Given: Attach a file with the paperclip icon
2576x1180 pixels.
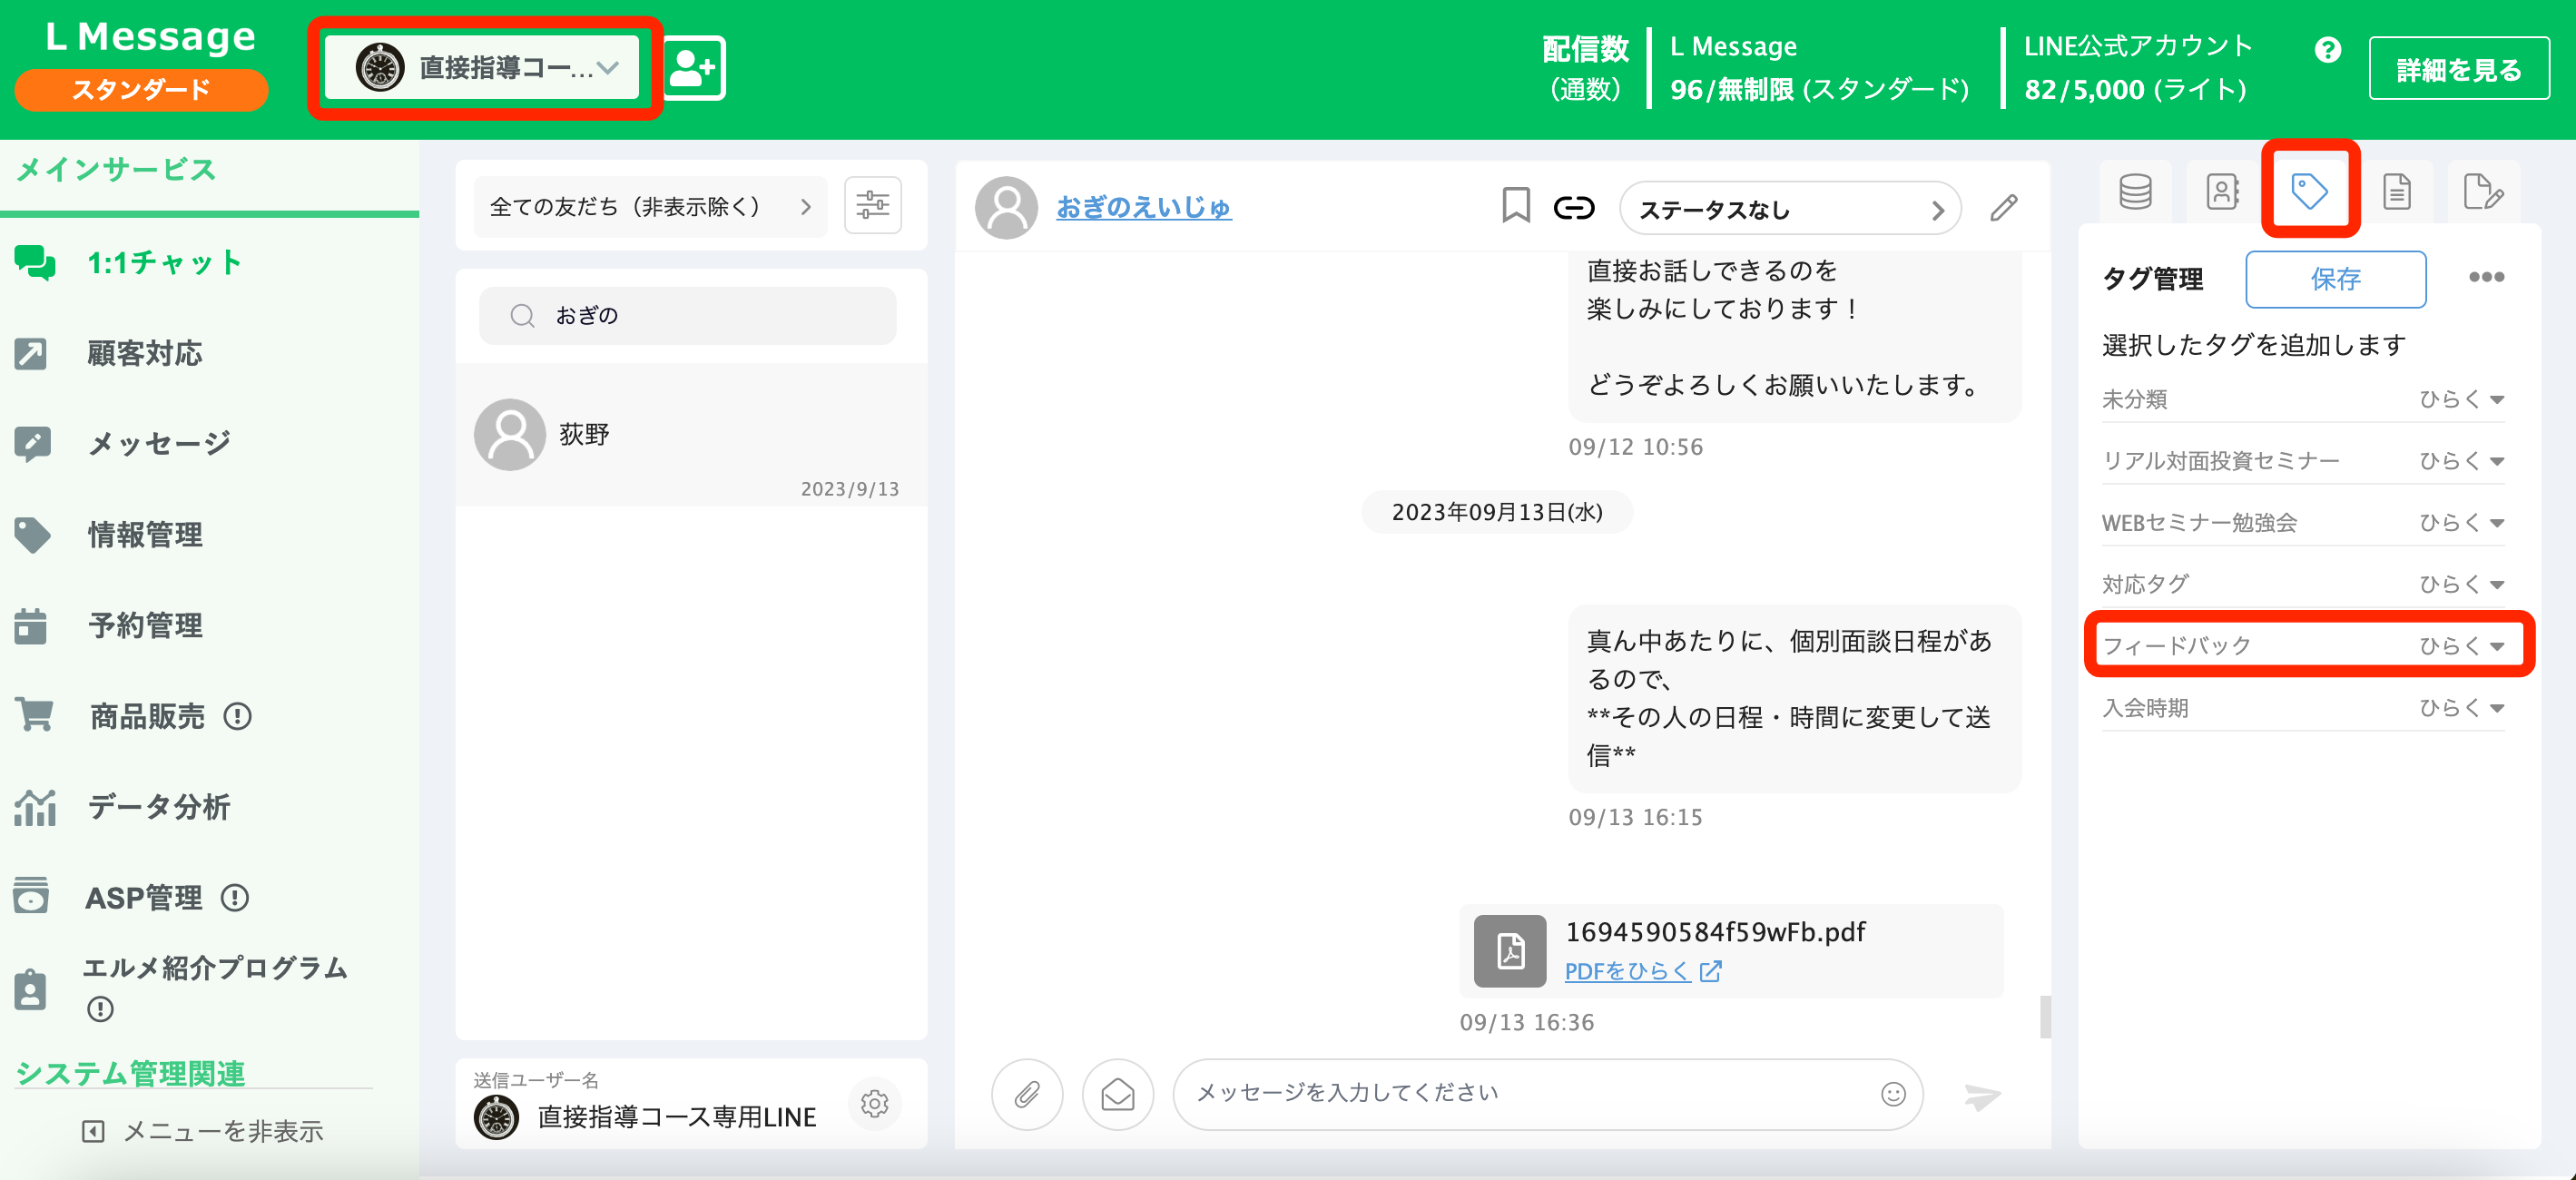Looking at the screenshot, I should coord(1028,1095).
